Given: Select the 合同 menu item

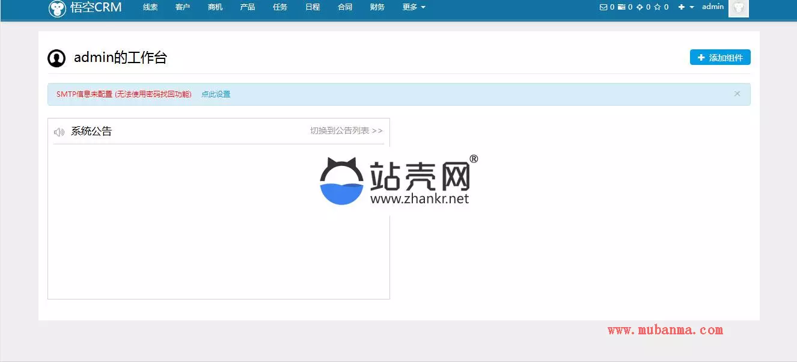Looking at the screenshot, I should (345, 7).
